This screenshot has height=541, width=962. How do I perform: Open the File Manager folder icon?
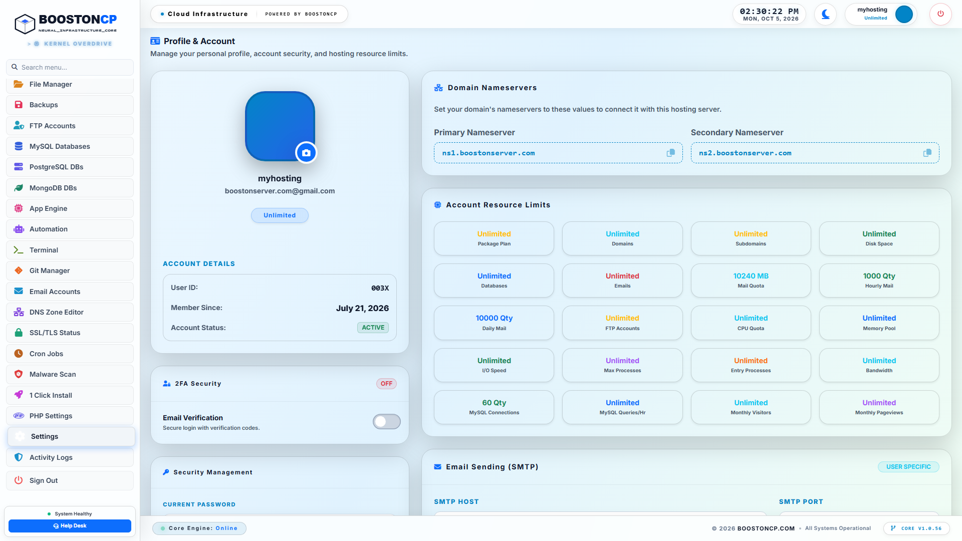point(19,84)
